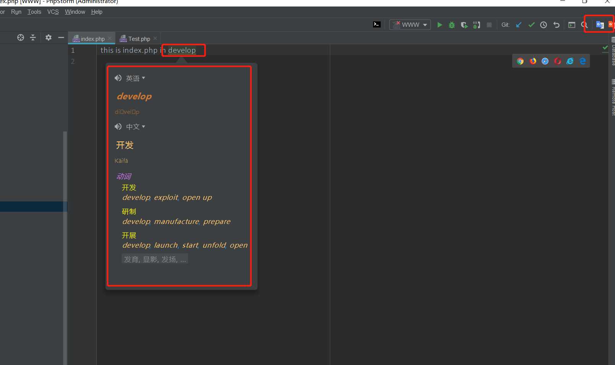This screenshot has height=365, width=615.
Task: Open the 英语 source language dropdown
Action: click(136, 78)
